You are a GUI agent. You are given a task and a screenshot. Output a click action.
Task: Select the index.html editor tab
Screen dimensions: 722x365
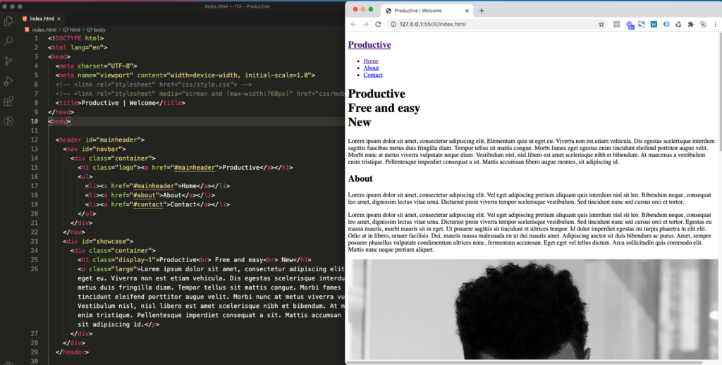point(42,19)
